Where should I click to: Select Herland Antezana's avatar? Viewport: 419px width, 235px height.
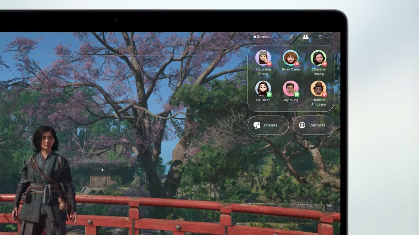(x=318, y=89)
